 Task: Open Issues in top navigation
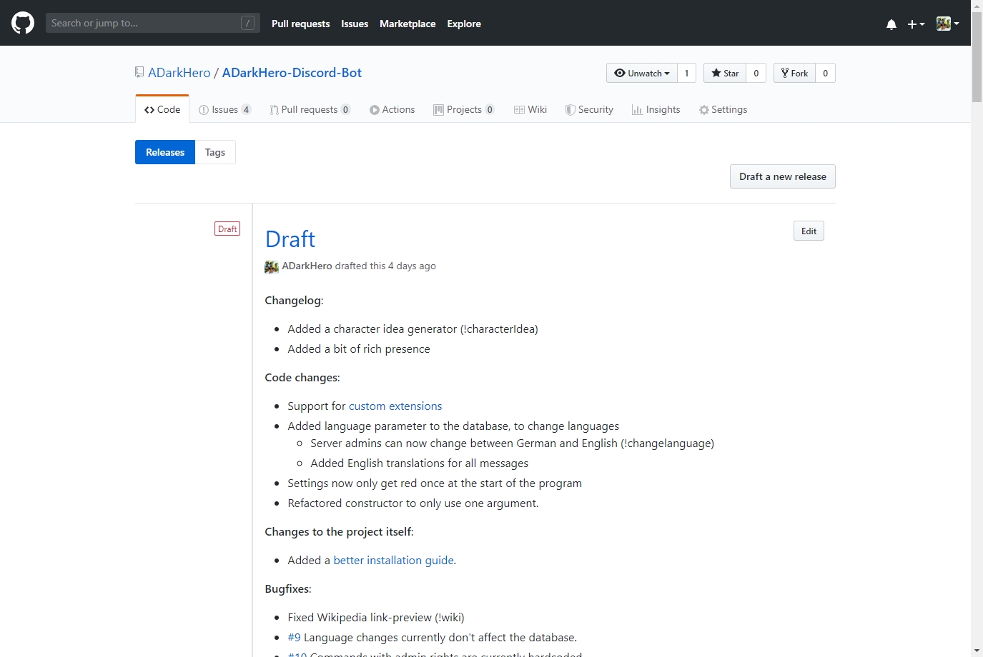point(355,24)
